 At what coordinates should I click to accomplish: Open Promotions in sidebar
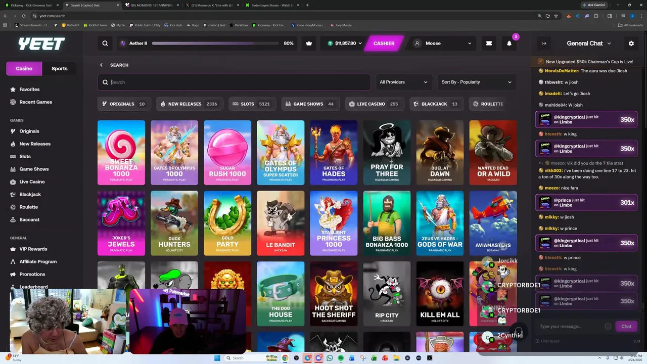(32, 275)
